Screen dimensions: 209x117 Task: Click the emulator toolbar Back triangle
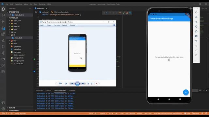point(196,45)
